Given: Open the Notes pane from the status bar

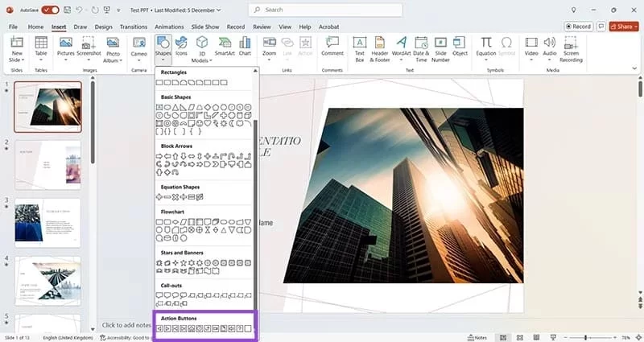Looking at the screenshot, I should [477, 337].
